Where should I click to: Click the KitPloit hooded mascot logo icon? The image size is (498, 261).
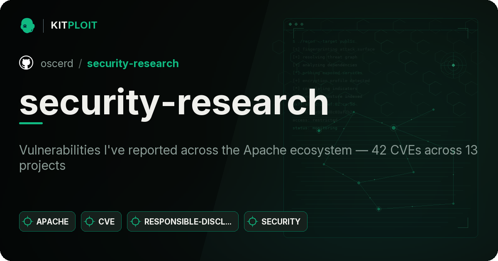[27, 25]
